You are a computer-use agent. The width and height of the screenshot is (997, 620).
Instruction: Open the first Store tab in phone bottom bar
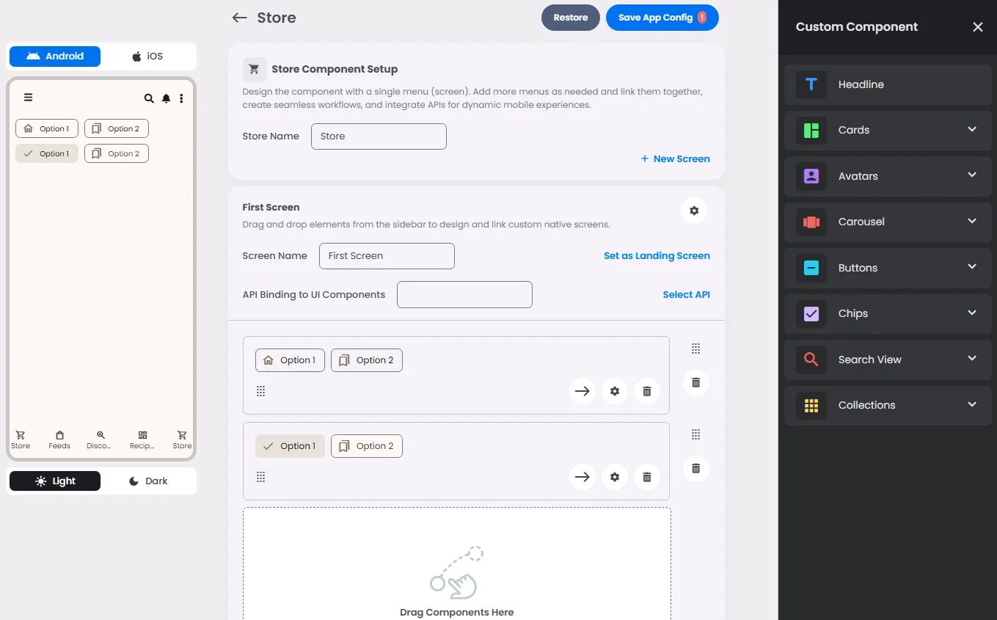[x=21, y=440]
